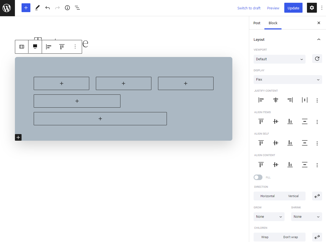Open more Align Self options
Image resolution: width=326 pixels, height=242 pixels.
tap(317, 143)
